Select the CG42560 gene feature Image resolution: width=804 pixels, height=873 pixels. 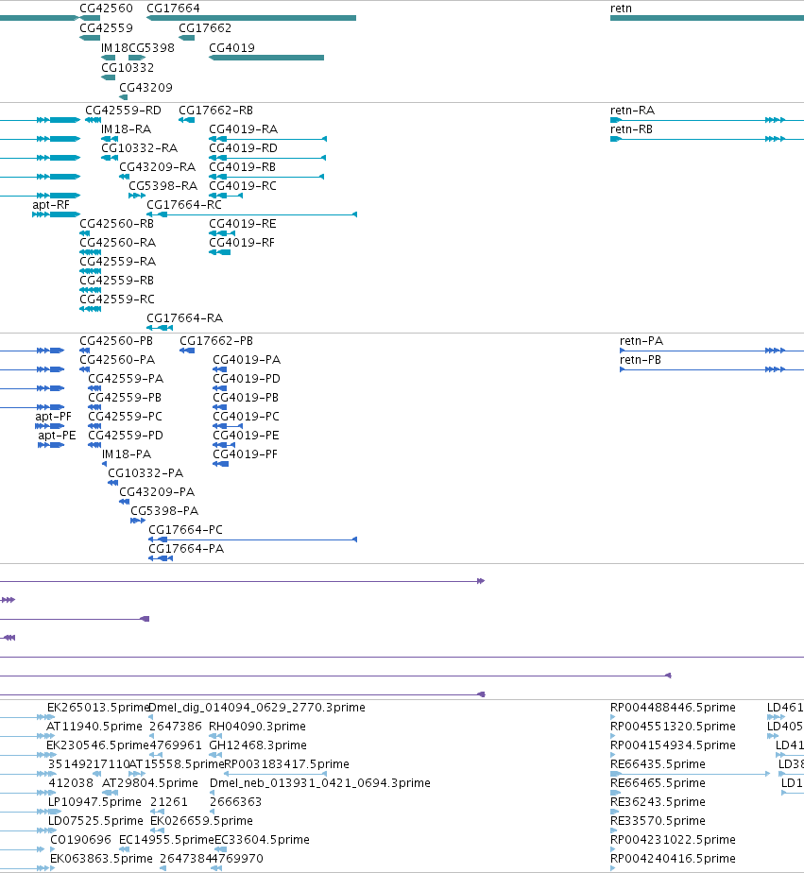tap(90, 18)
